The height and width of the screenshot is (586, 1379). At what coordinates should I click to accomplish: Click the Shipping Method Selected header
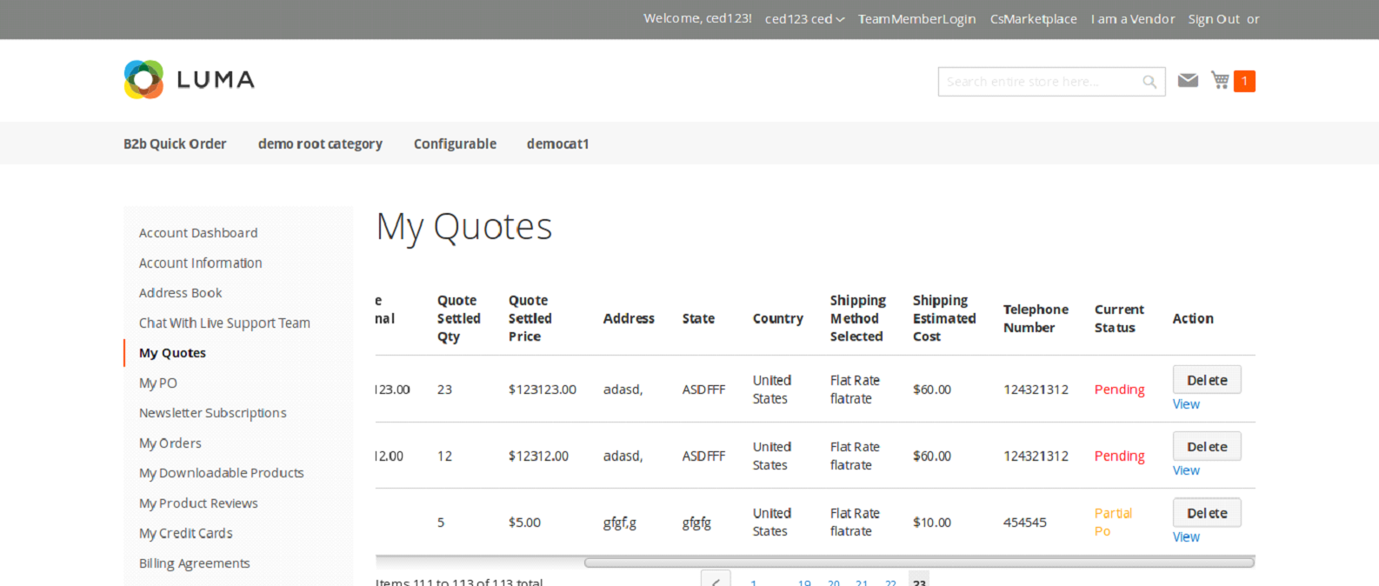point(857,318)
